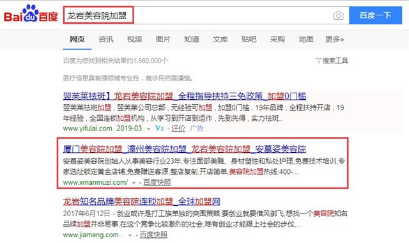Open 百度快照 for the xmanmuzi result
This screenshot has height=243, width=409.
[157, 182]
